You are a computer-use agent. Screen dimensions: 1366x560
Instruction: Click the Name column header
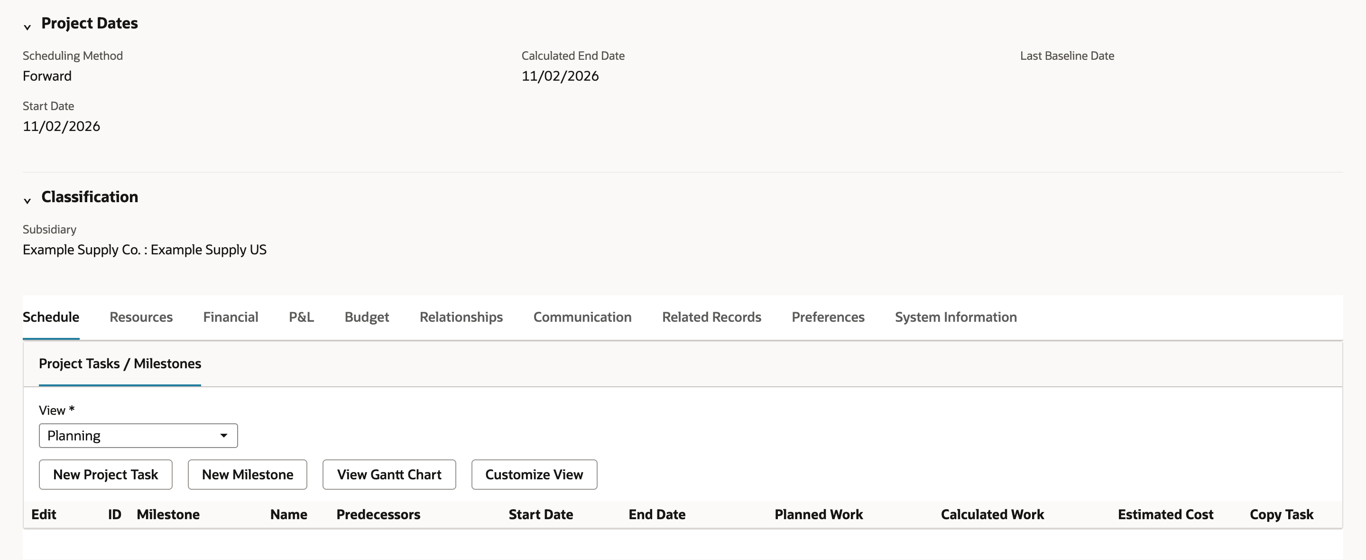288,514
